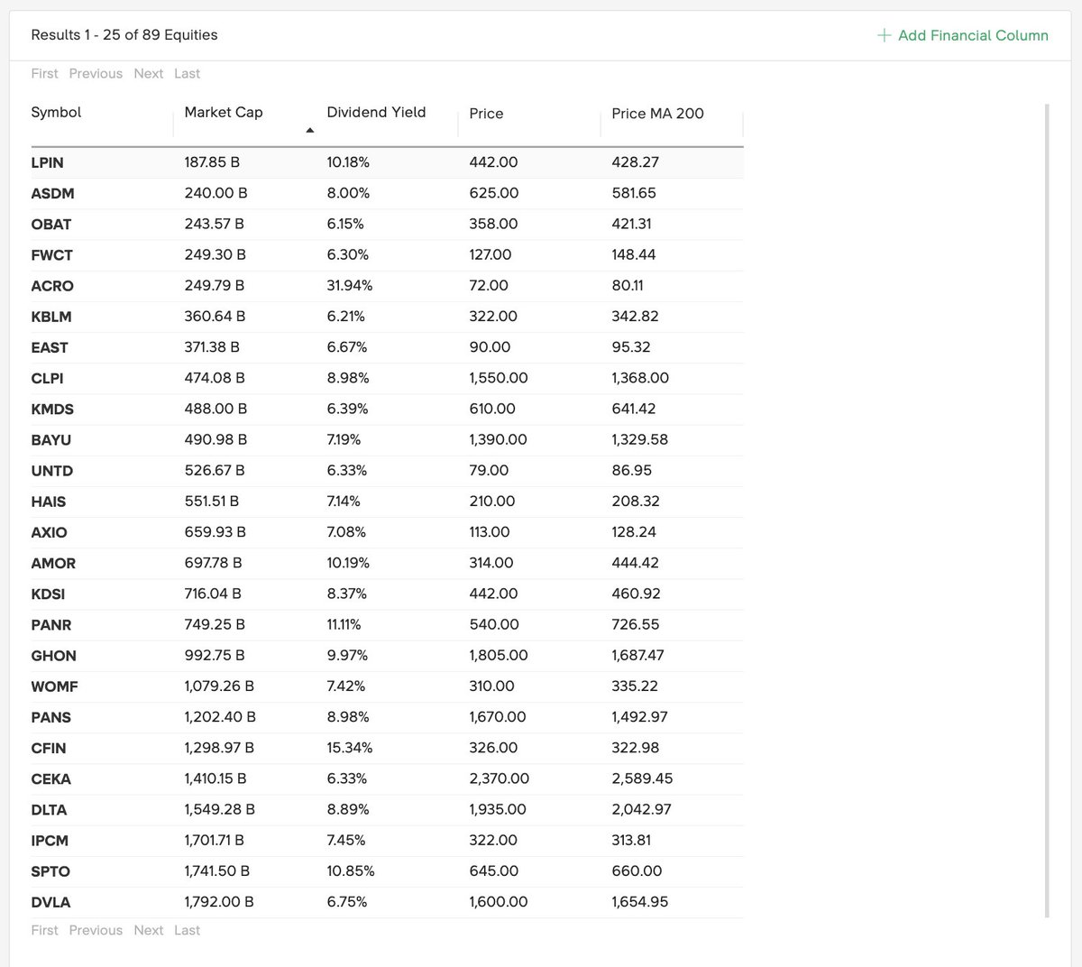Open the KDSI symbol
Image resolution: width=1082 pixels, height=967 pixels.
[48, 594]
